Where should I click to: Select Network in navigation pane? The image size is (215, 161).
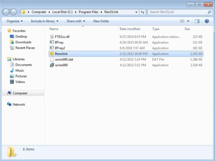tap(19, 105)
